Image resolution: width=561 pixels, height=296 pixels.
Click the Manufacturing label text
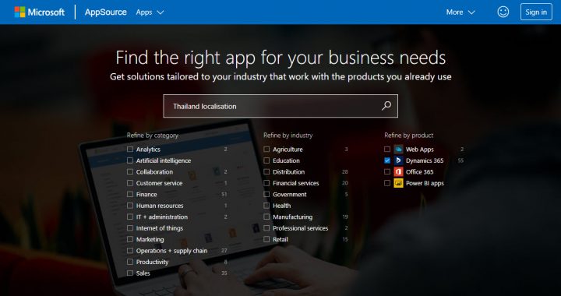click(x=292, y=217)
